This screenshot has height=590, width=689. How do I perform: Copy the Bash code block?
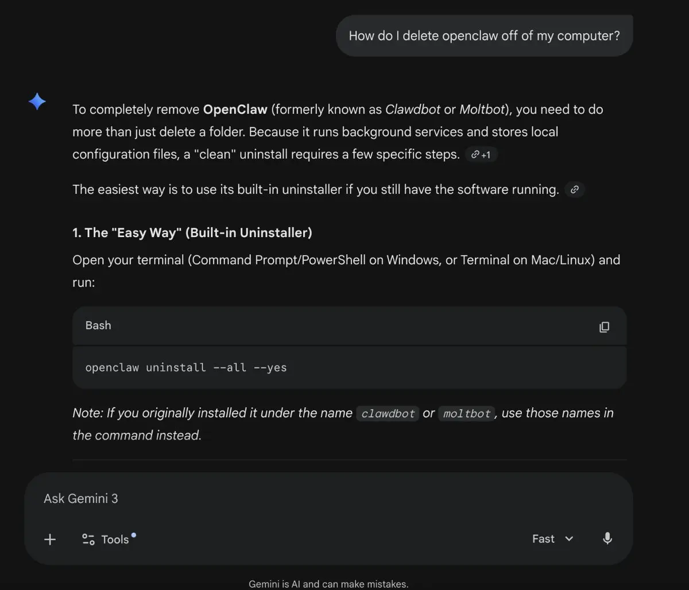(x=604, y=327)
